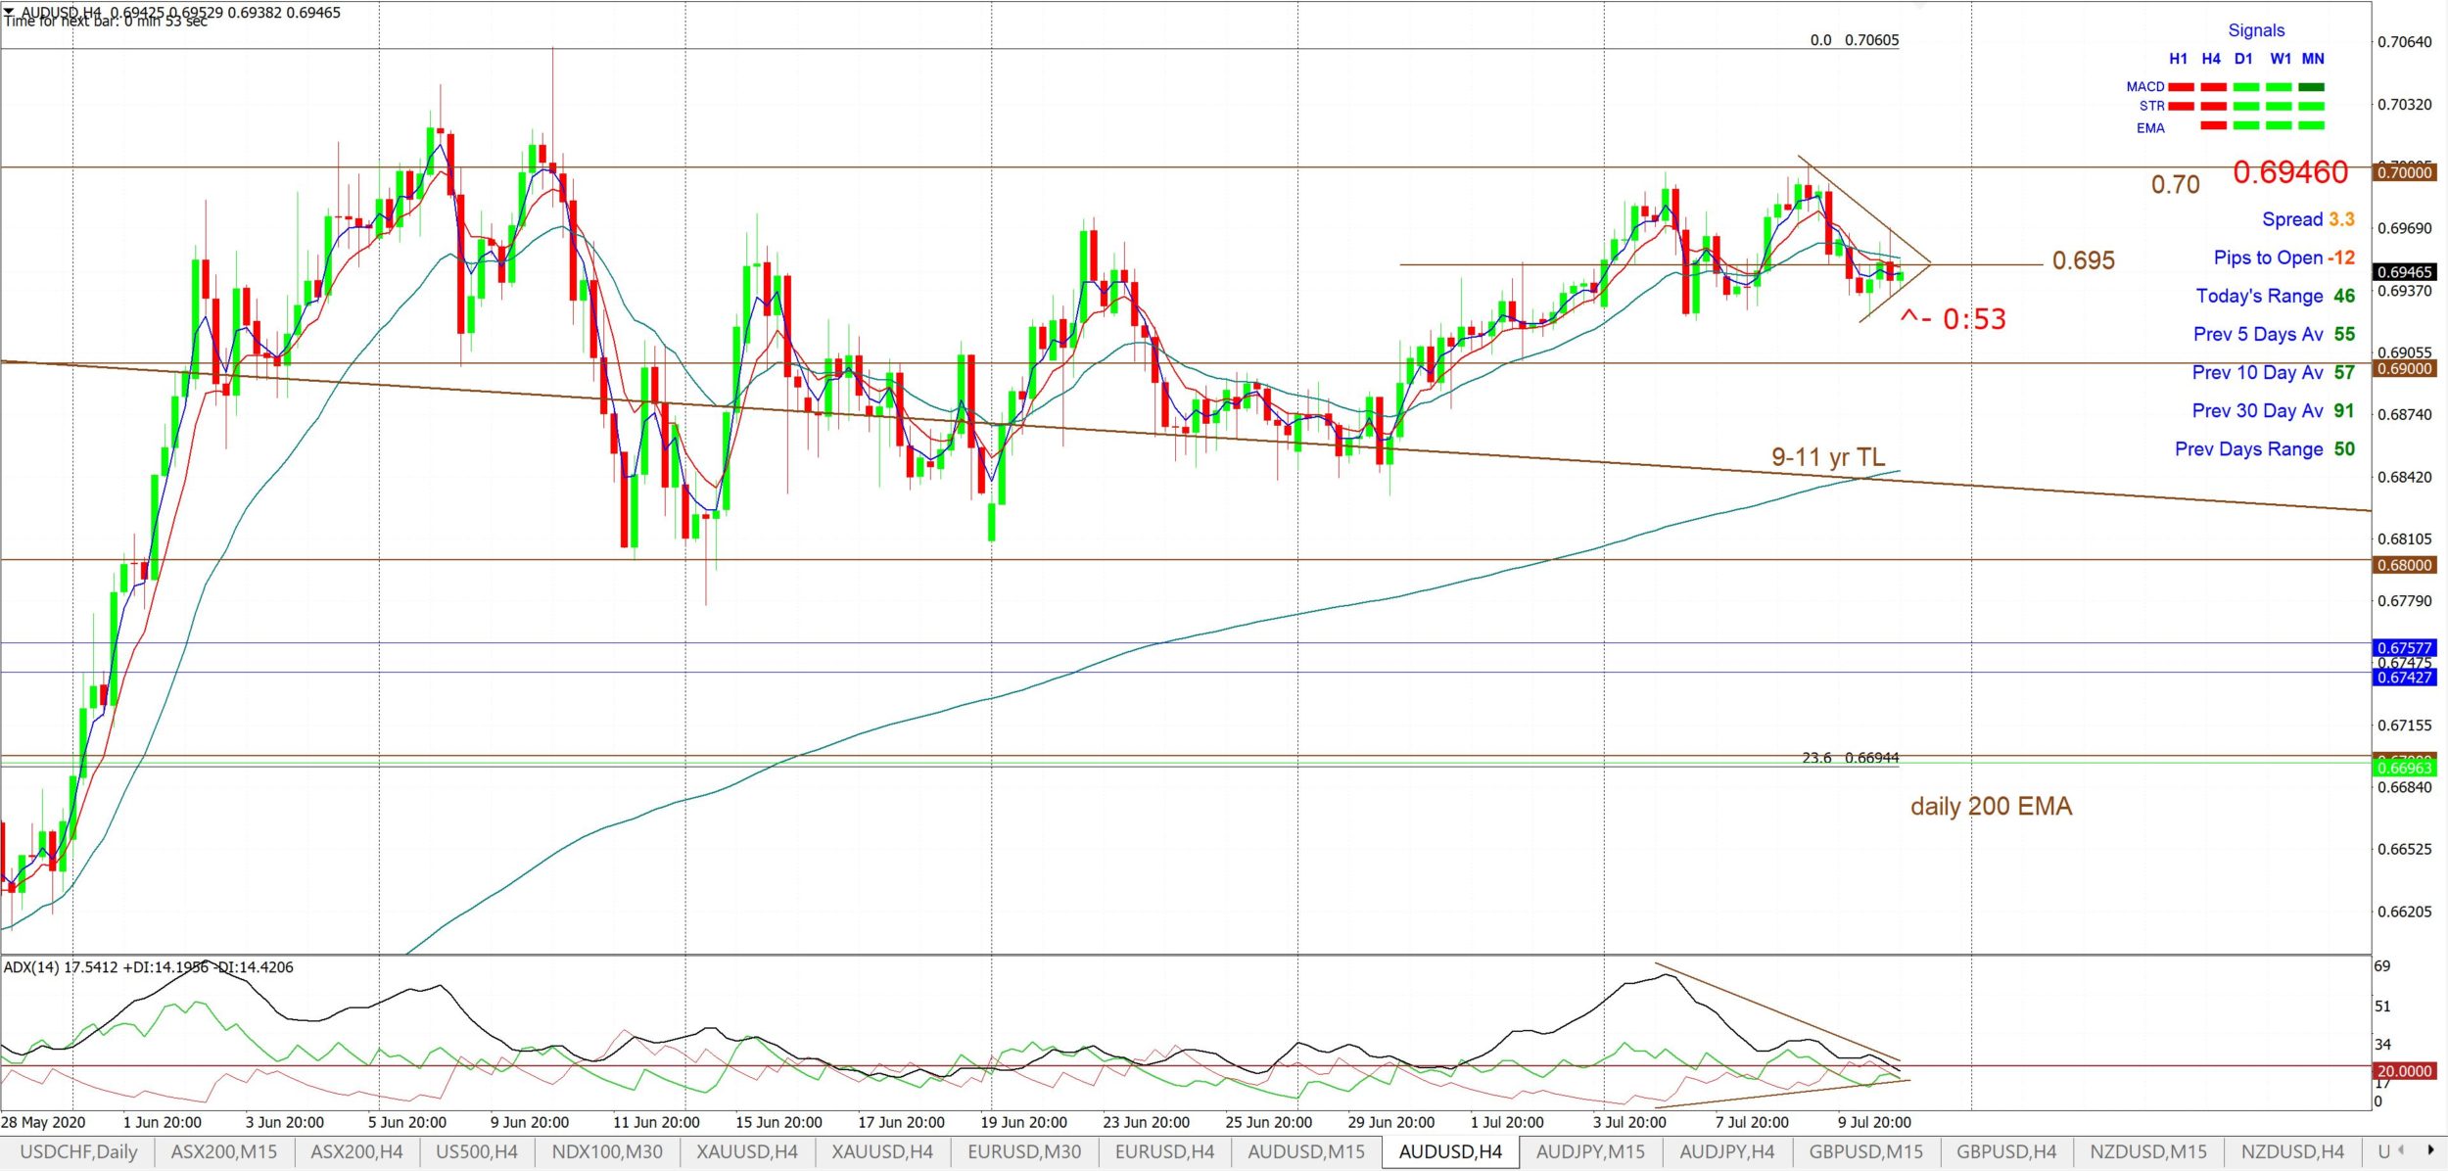Open the ASX200,M15 chart tab

[224, 1151]
